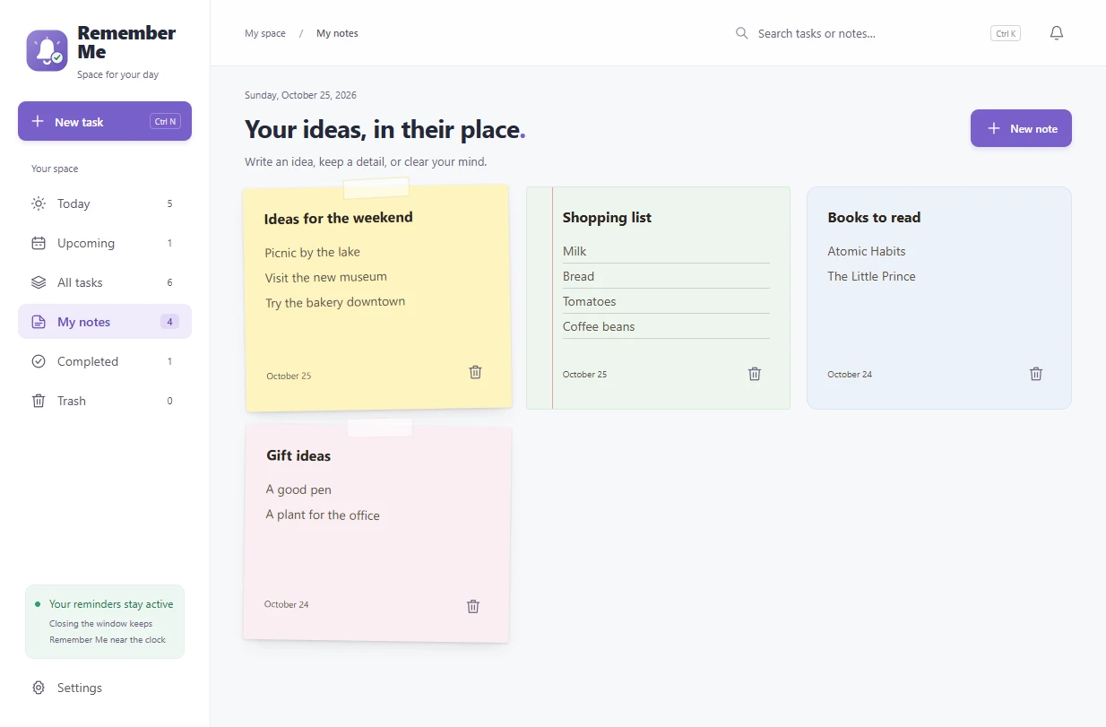The image size is (1106, 727).
Task: Open the Today task list
Action: coord(105,203)
